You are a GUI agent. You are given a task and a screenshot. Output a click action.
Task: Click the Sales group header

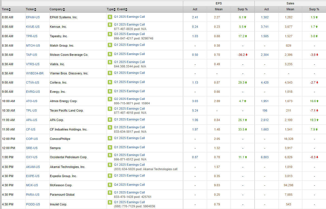pos(290,3)
